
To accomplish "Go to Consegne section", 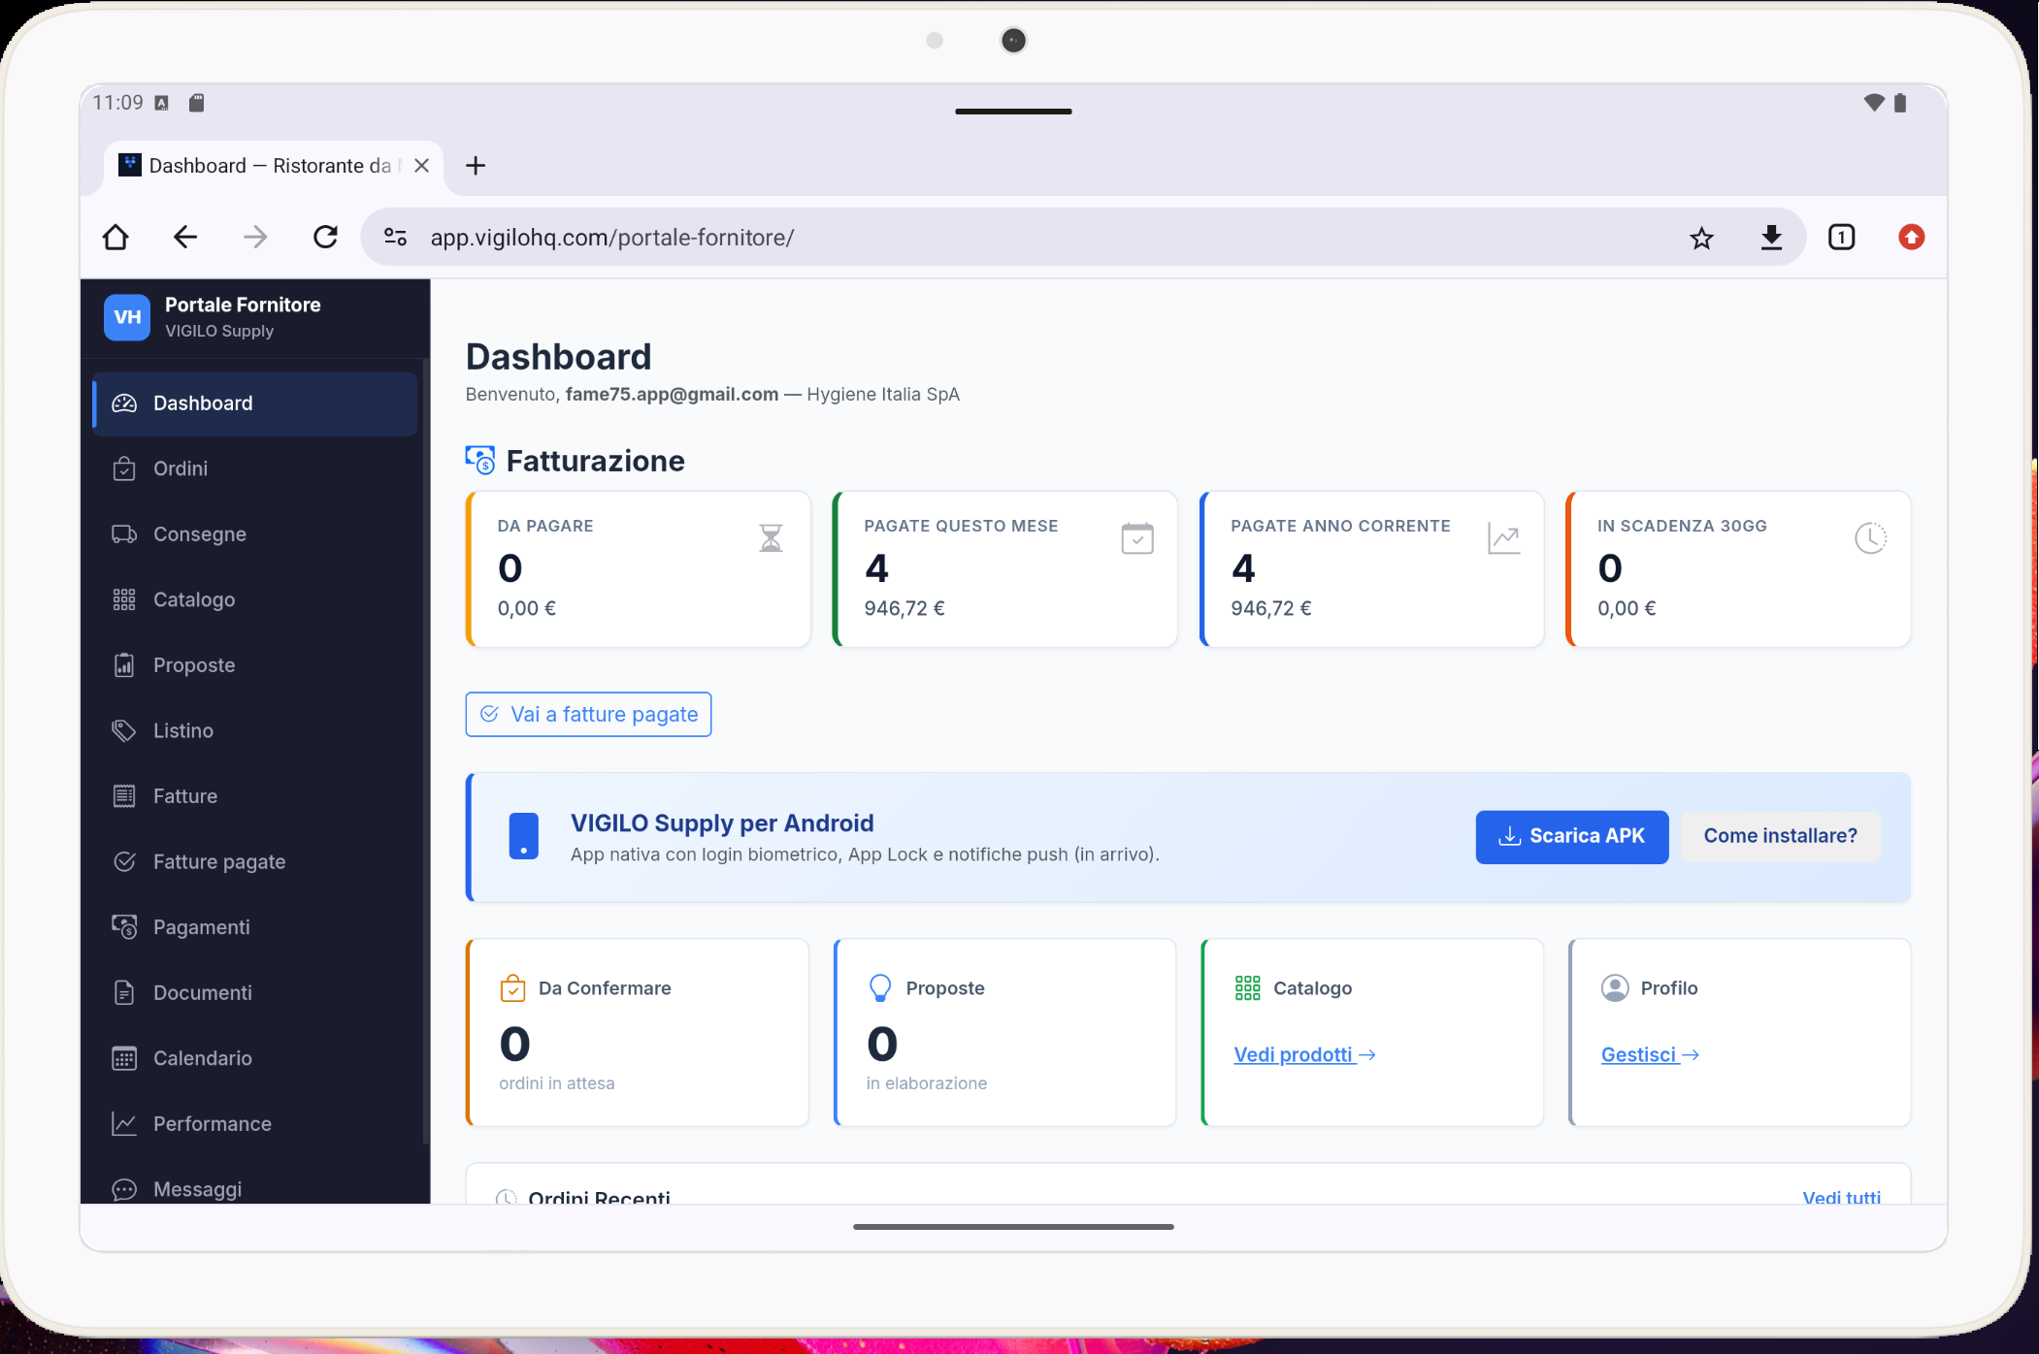I will coord(254,534).
